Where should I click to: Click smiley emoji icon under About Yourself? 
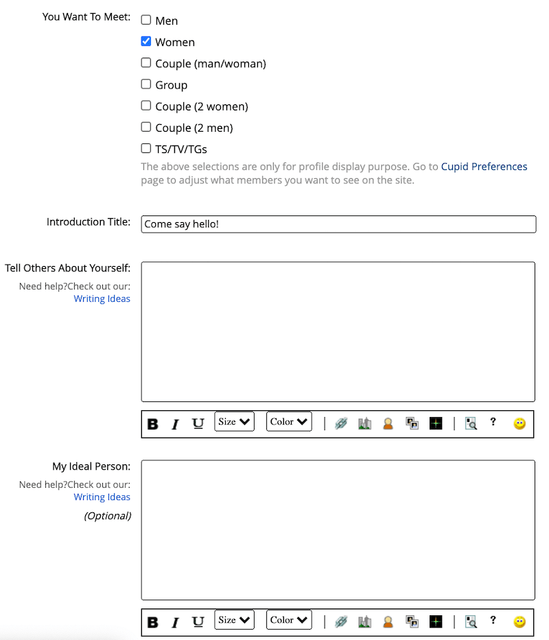tap(519, 424)
